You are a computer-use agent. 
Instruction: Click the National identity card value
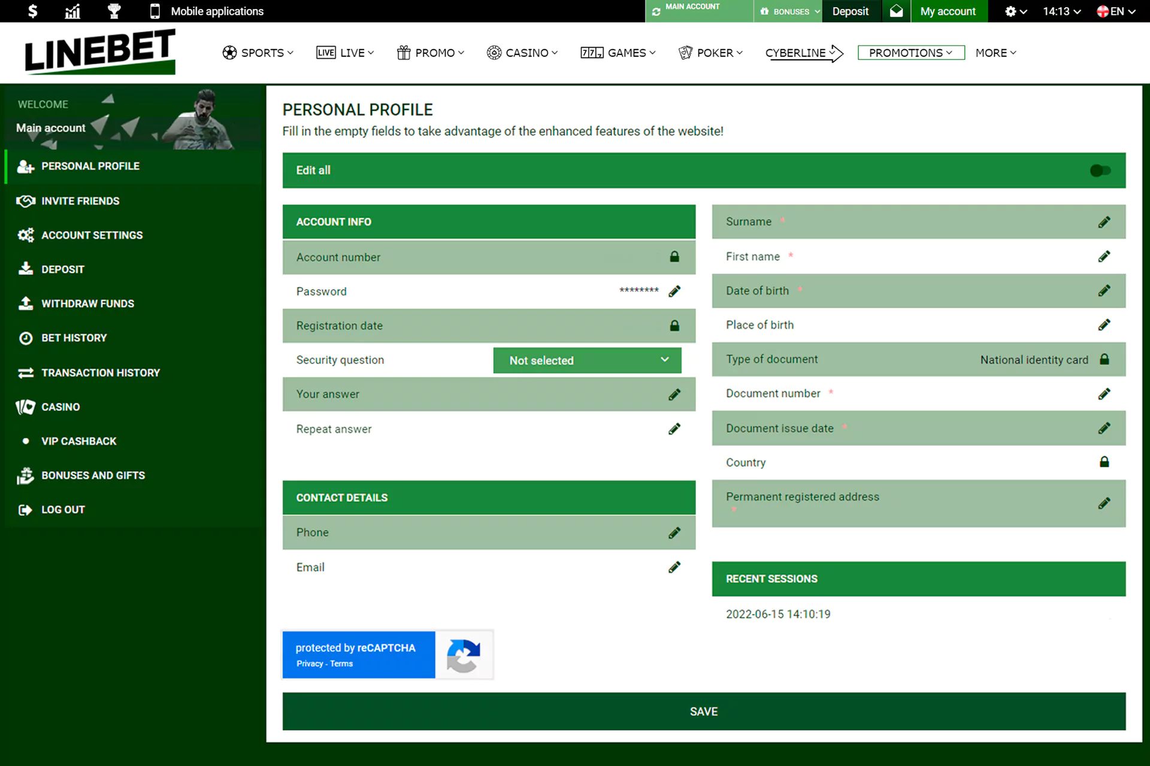(x=1034, y=360)
